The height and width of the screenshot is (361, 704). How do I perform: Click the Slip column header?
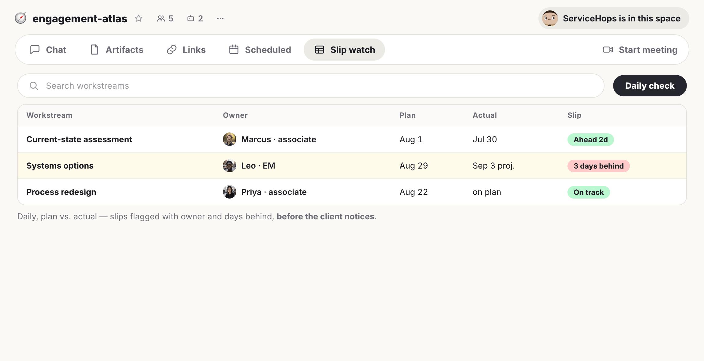click(574, 115)
